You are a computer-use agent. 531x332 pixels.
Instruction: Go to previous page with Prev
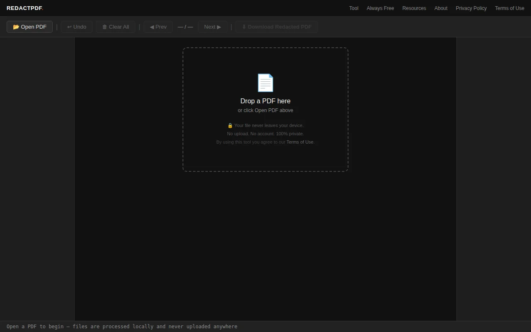[x=158, y=27]
